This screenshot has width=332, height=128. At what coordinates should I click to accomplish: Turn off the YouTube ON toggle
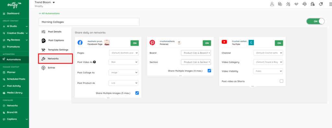point(279,43)
